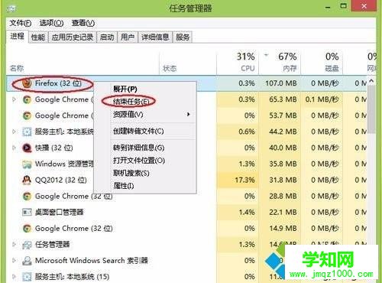382x283 pixels.
Task: Switch to the 应用历史记录 tab
Action: [73, 37]
